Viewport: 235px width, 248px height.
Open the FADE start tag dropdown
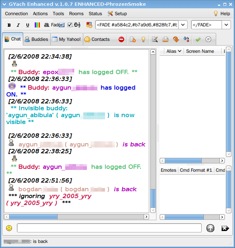click(183, 25)
